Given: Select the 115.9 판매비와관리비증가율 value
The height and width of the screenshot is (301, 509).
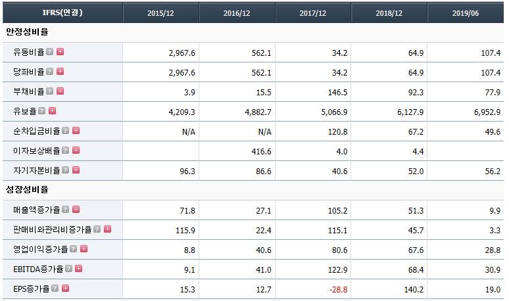Looking at the screenshot, I should coord(185,231).
